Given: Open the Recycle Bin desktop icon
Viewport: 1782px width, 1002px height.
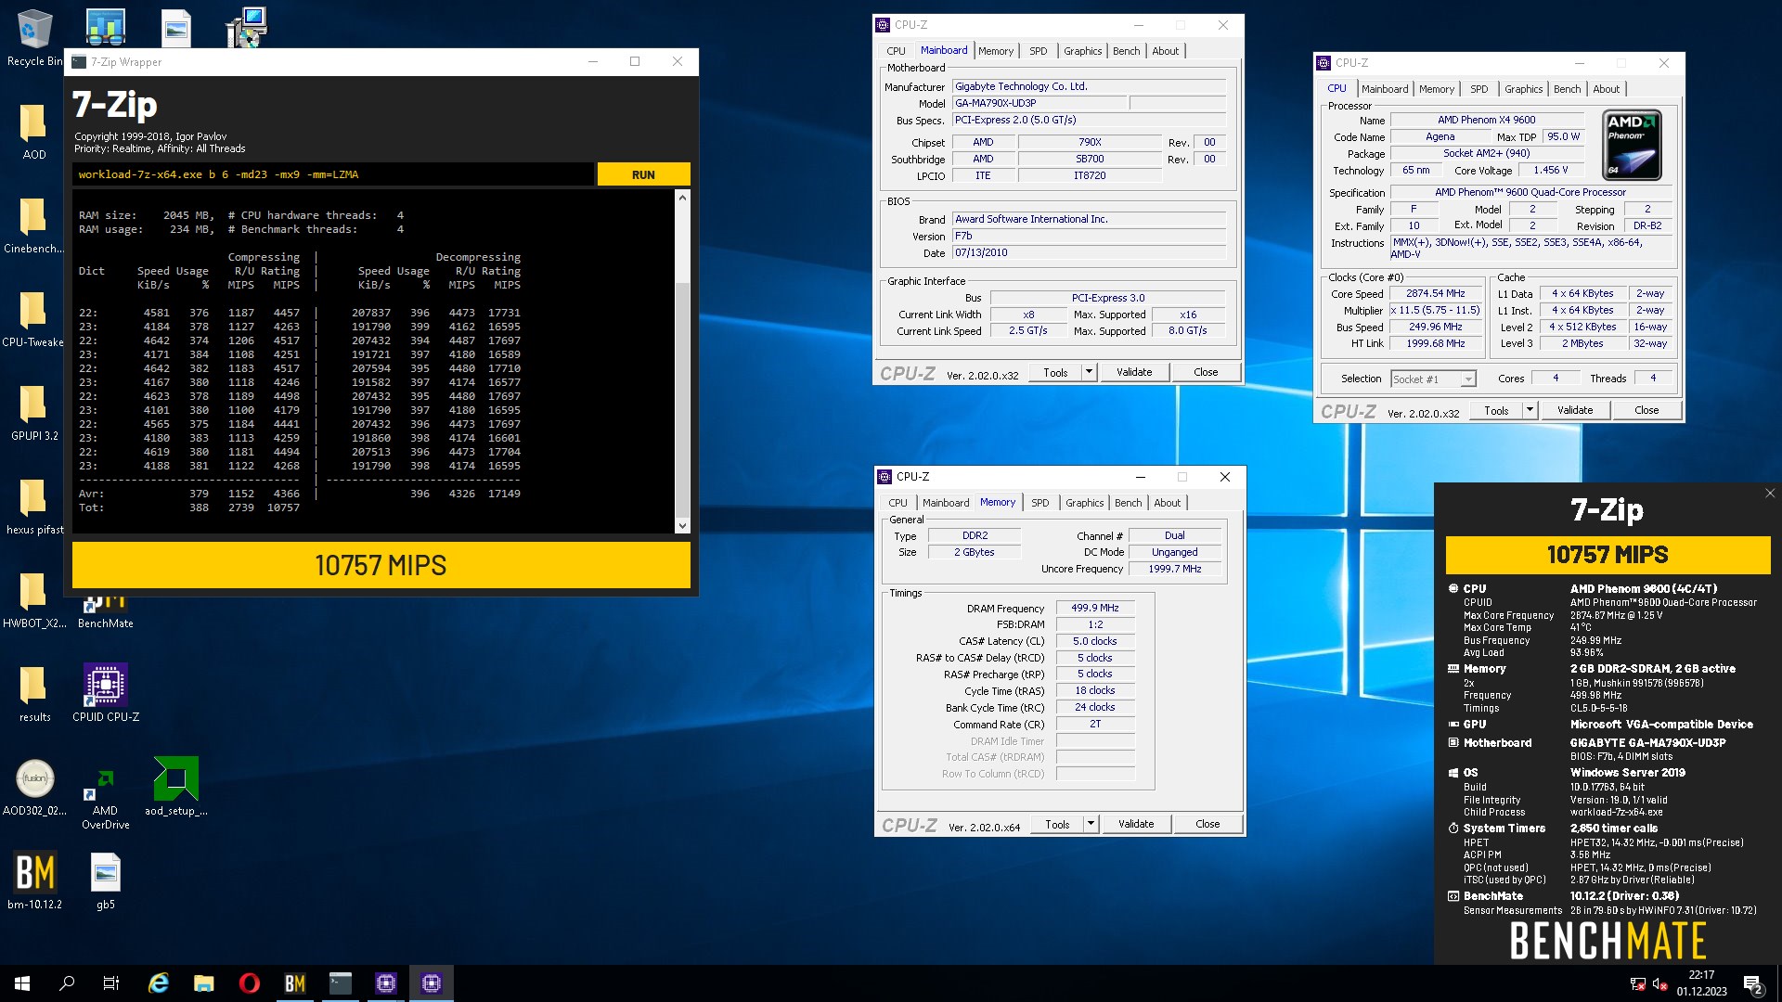Looking at the screenshot, I should point(34,37).
